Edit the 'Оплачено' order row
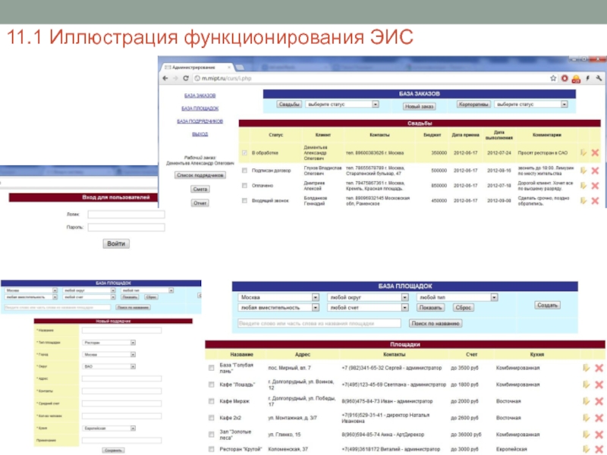The image size is (607, 455). point(583,185)
